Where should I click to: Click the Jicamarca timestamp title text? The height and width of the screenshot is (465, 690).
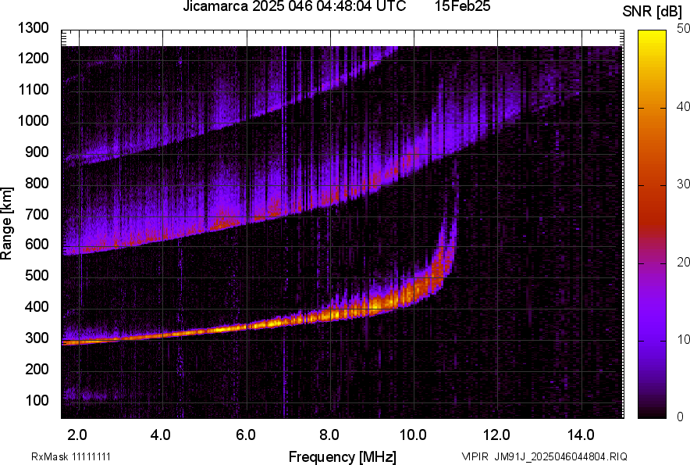tap(294, 7)
